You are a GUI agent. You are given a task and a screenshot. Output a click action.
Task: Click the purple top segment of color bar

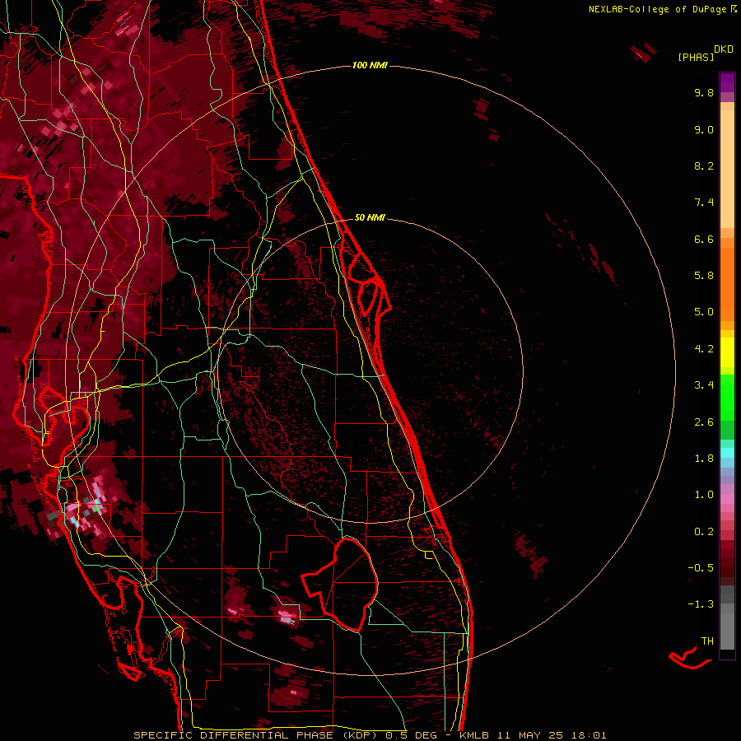727,82
